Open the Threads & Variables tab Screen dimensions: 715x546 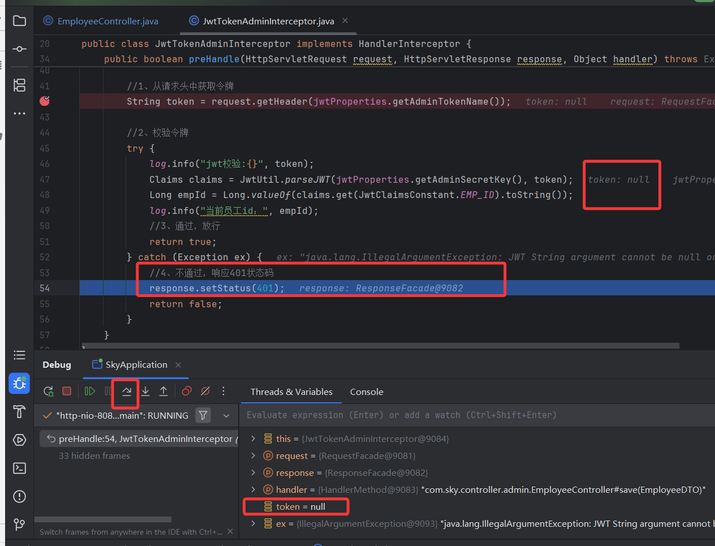pos(291,392)
